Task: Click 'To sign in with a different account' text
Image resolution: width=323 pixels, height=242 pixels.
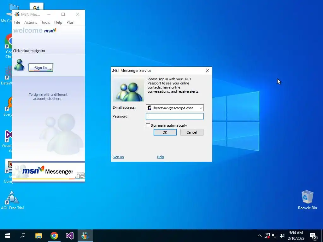Action: click(x=48, y=96)
